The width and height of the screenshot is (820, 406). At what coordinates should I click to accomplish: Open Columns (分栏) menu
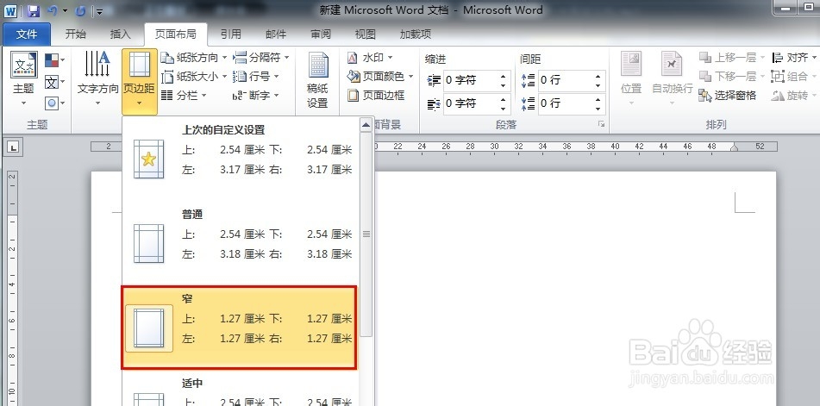[184, 95]
